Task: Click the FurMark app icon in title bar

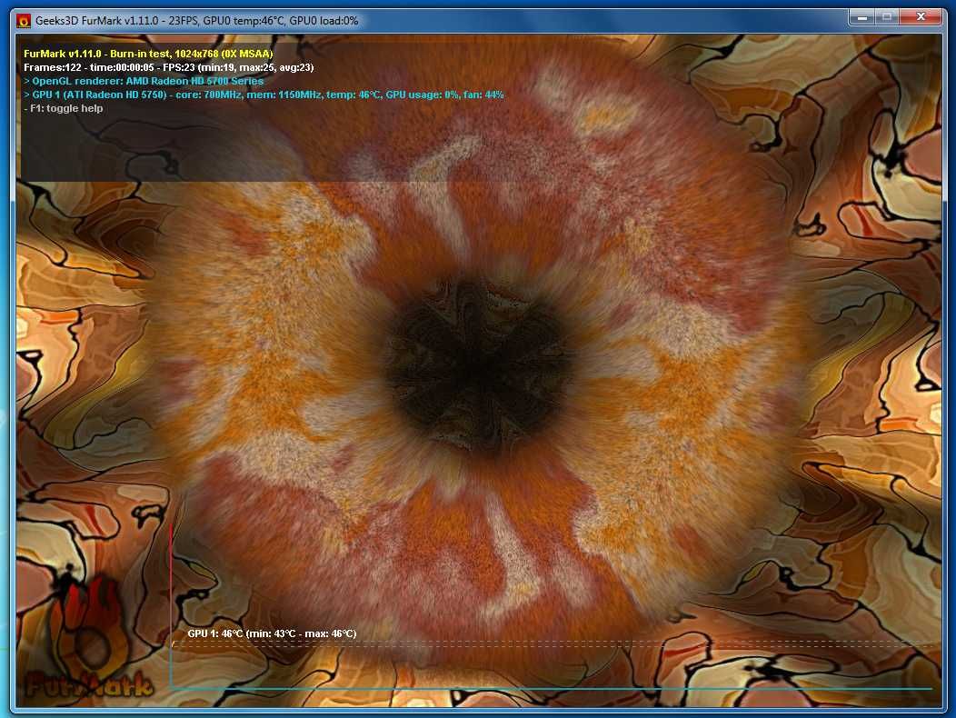Action: coord(23,21)
